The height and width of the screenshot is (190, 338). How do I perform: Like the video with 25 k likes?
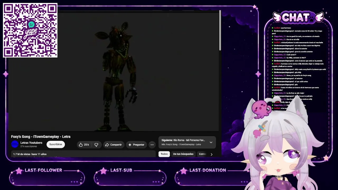click(84, 145)
